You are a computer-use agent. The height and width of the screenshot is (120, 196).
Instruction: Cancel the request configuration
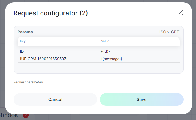[x=55, y=99]
